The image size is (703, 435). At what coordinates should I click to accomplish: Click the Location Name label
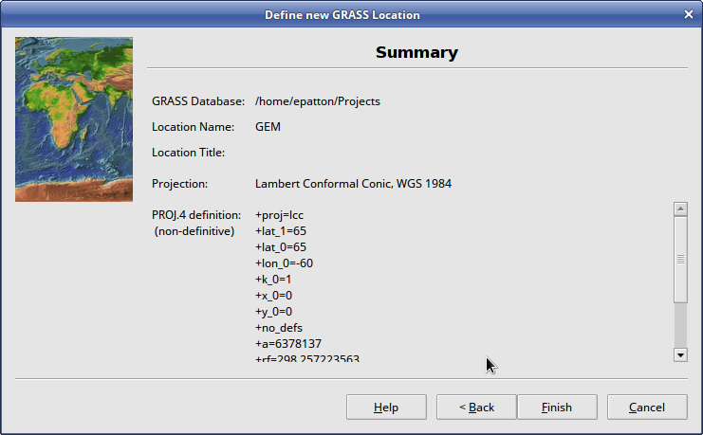[x=193, y=127]
